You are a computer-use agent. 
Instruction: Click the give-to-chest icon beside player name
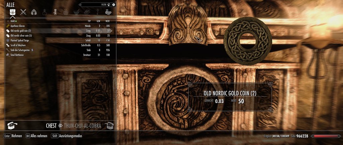point(109,126)
